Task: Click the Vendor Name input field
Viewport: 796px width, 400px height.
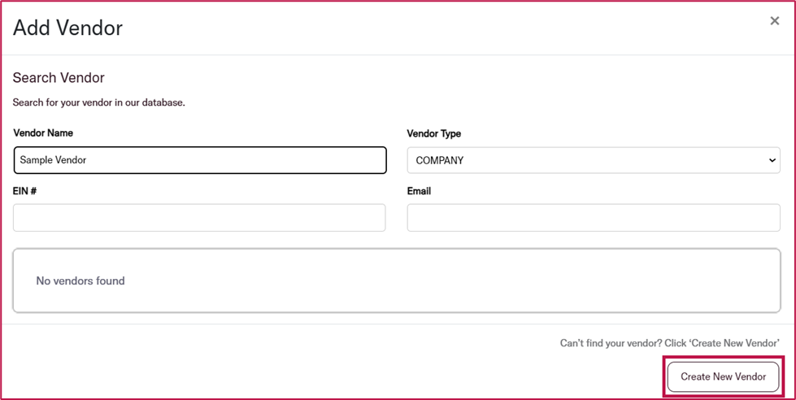Action: pyautogui.click(x=200, y=160)
